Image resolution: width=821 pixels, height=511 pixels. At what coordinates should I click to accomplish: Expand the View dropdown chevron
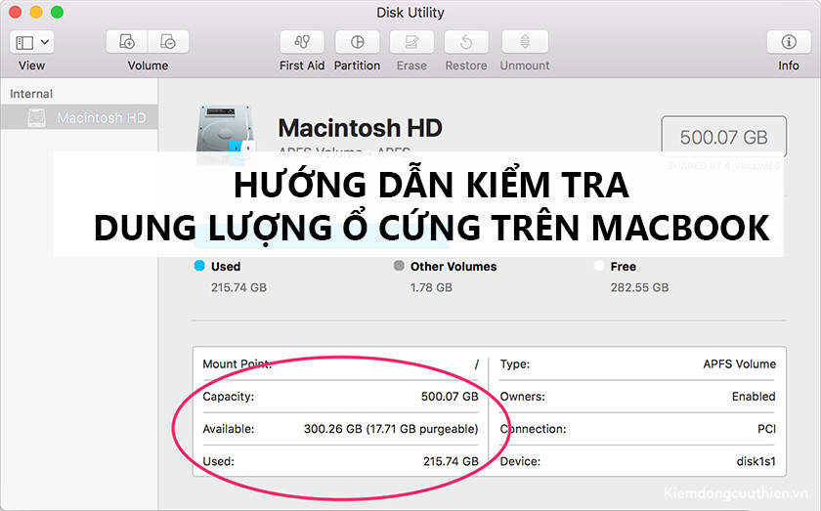pyautogui.click(x=45, y=42)
